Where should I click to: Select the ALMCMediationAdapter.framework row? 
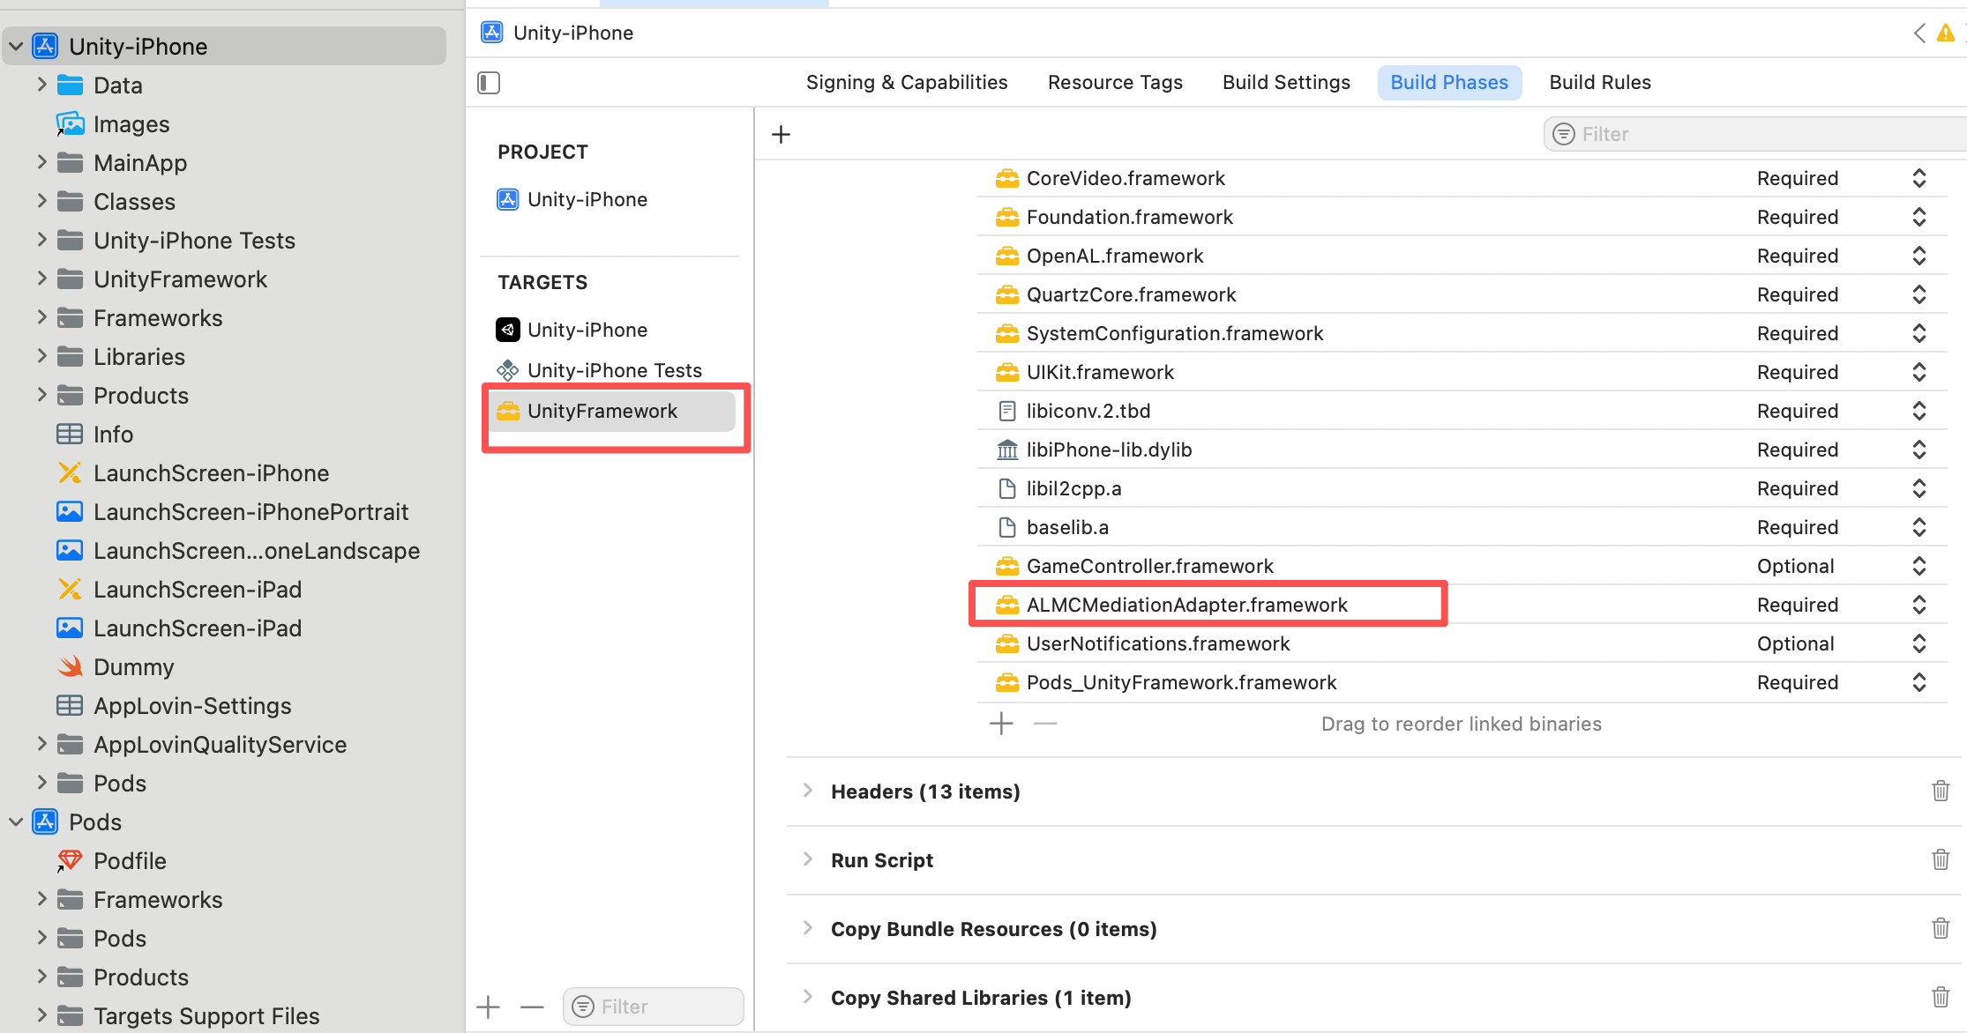(1462, 605)
